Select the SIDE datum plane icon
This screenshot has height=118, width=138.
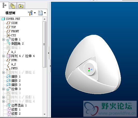coord(9,23)
